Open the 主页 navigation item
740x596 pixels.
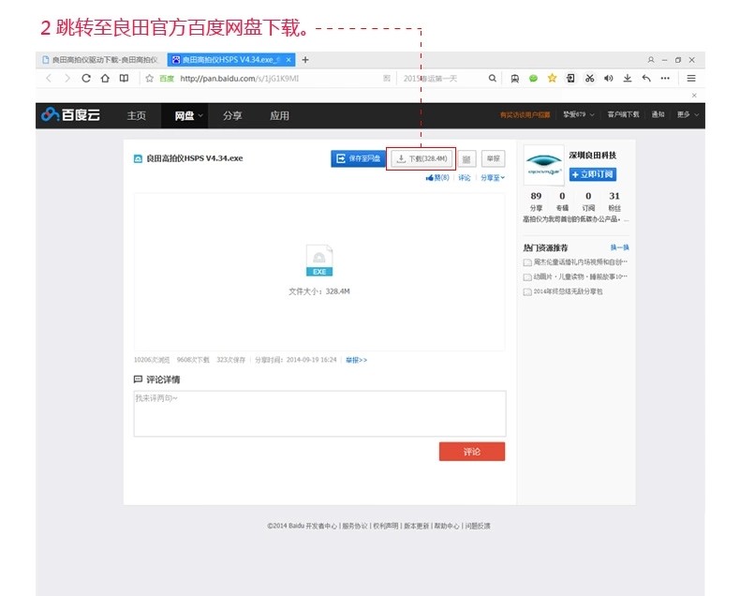[x=137, y=115]
